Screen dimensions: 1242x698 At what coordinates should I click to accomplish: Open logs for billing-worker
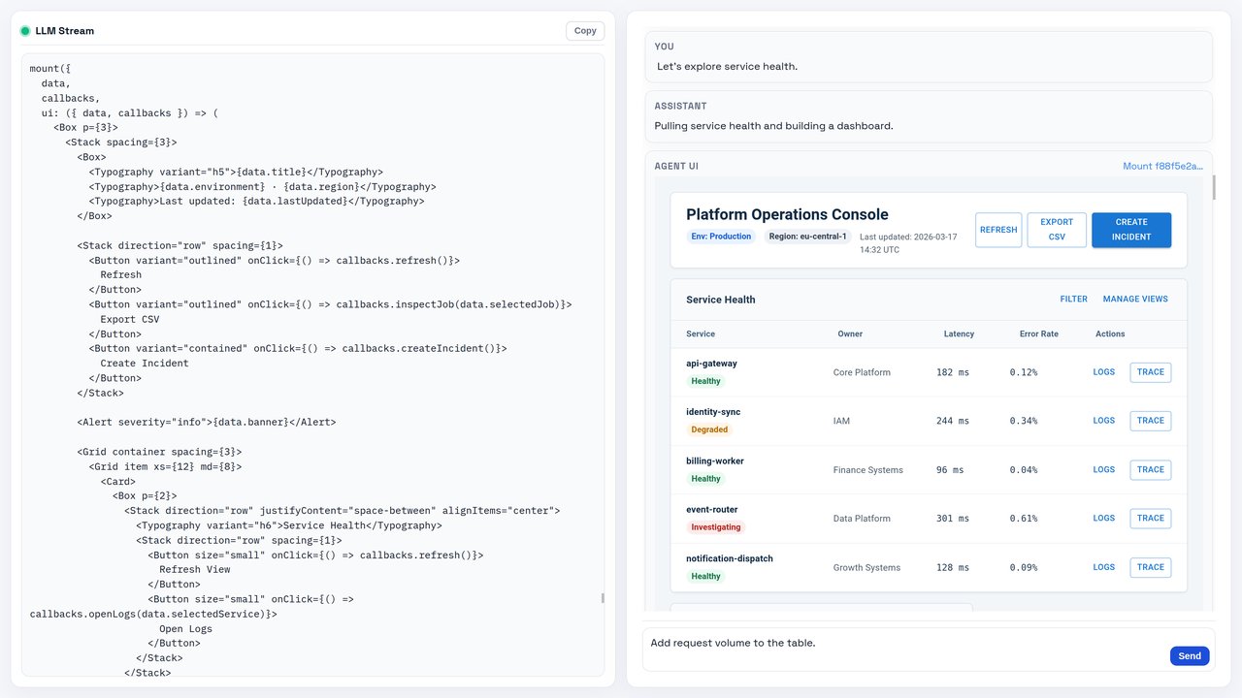pyautogui.click(x=1104, y=469)
